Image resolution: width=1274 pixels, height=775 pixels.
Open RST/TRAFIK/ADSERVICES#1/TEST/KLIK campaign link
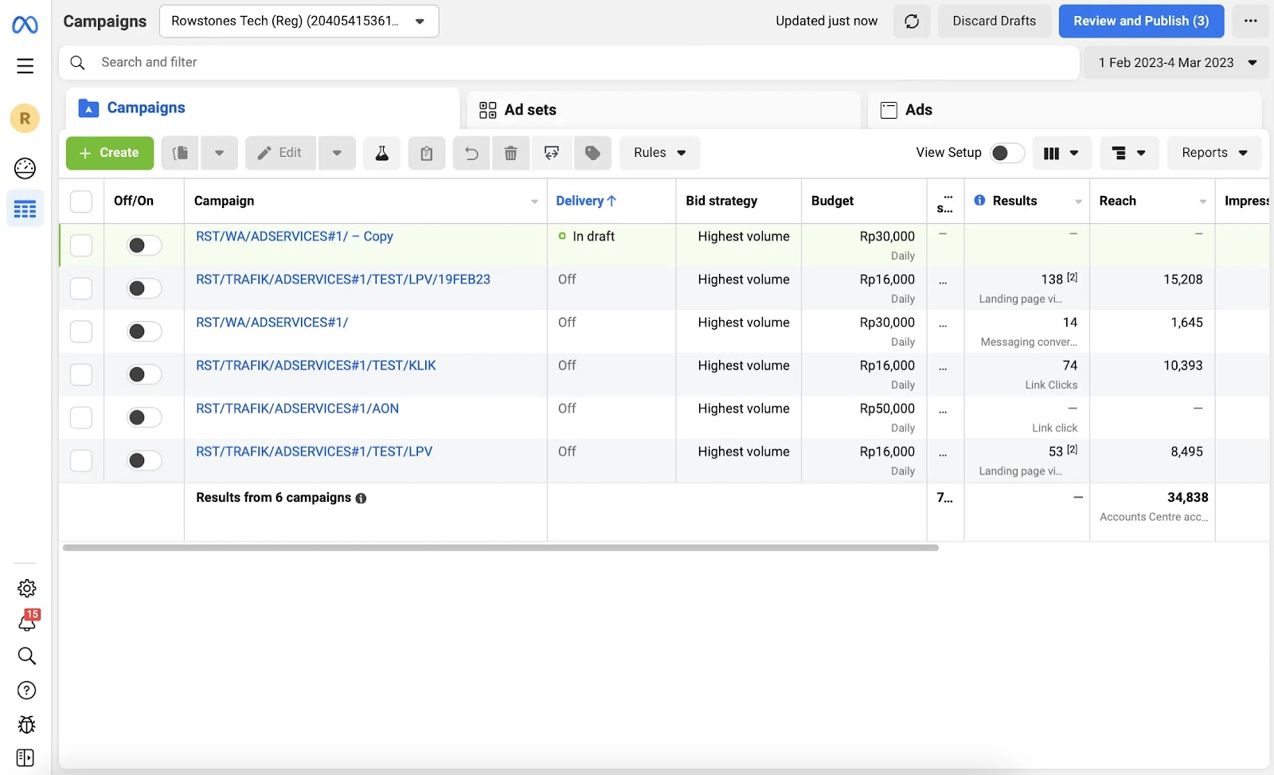click(316, 366)
